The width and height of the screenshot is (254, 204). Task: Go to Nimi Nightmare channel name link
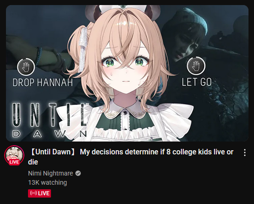tap(51, 173)
